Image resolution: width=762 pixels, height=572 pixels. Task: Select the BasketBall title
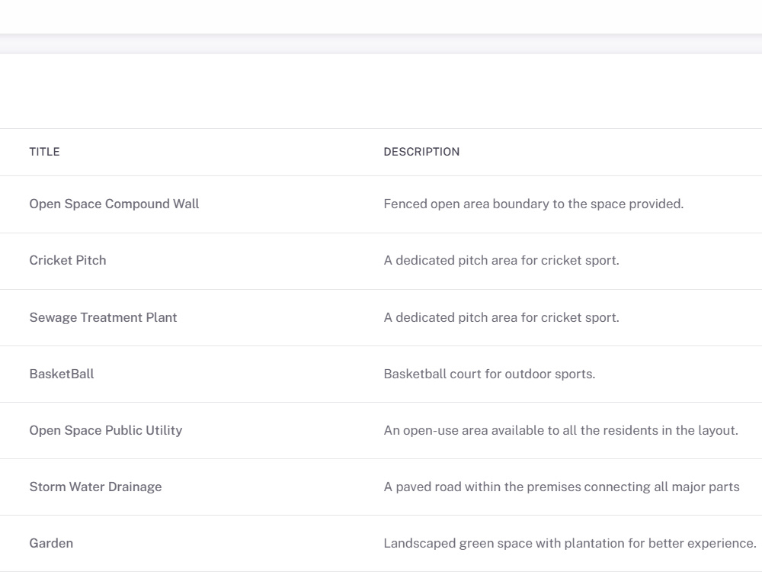pyautogui.click(x=62, y=374)
